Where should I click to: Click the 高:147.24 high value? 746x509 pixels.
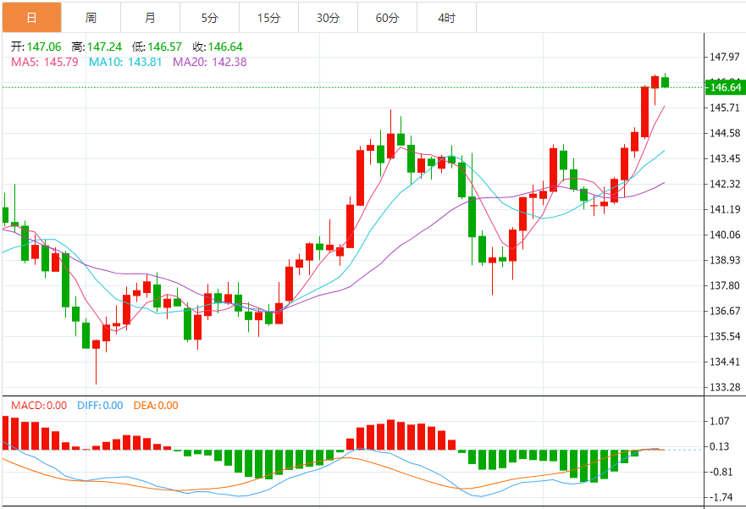pyautogui.click(x=97, y=47)
